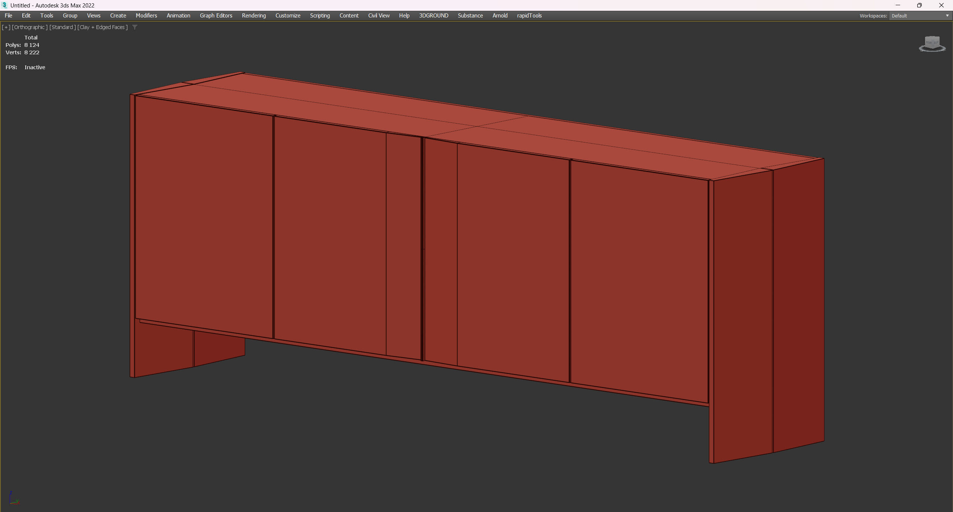Open the Substance menu
The height and width of the screenshot is (512, 953).
coord(470,16)
